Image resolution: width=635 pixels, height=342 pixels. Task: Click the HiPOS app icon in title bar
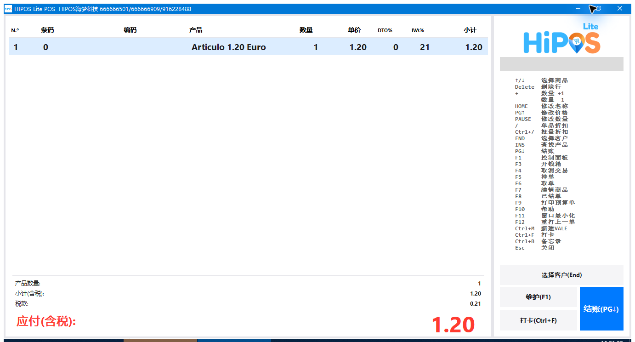point(8,9)
